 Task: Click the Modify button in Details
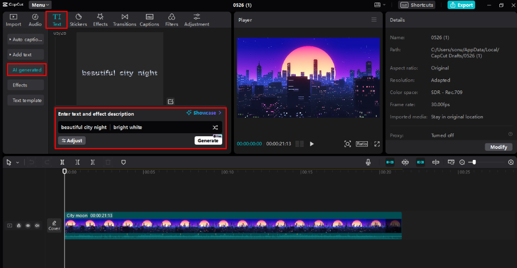[498, 147]
